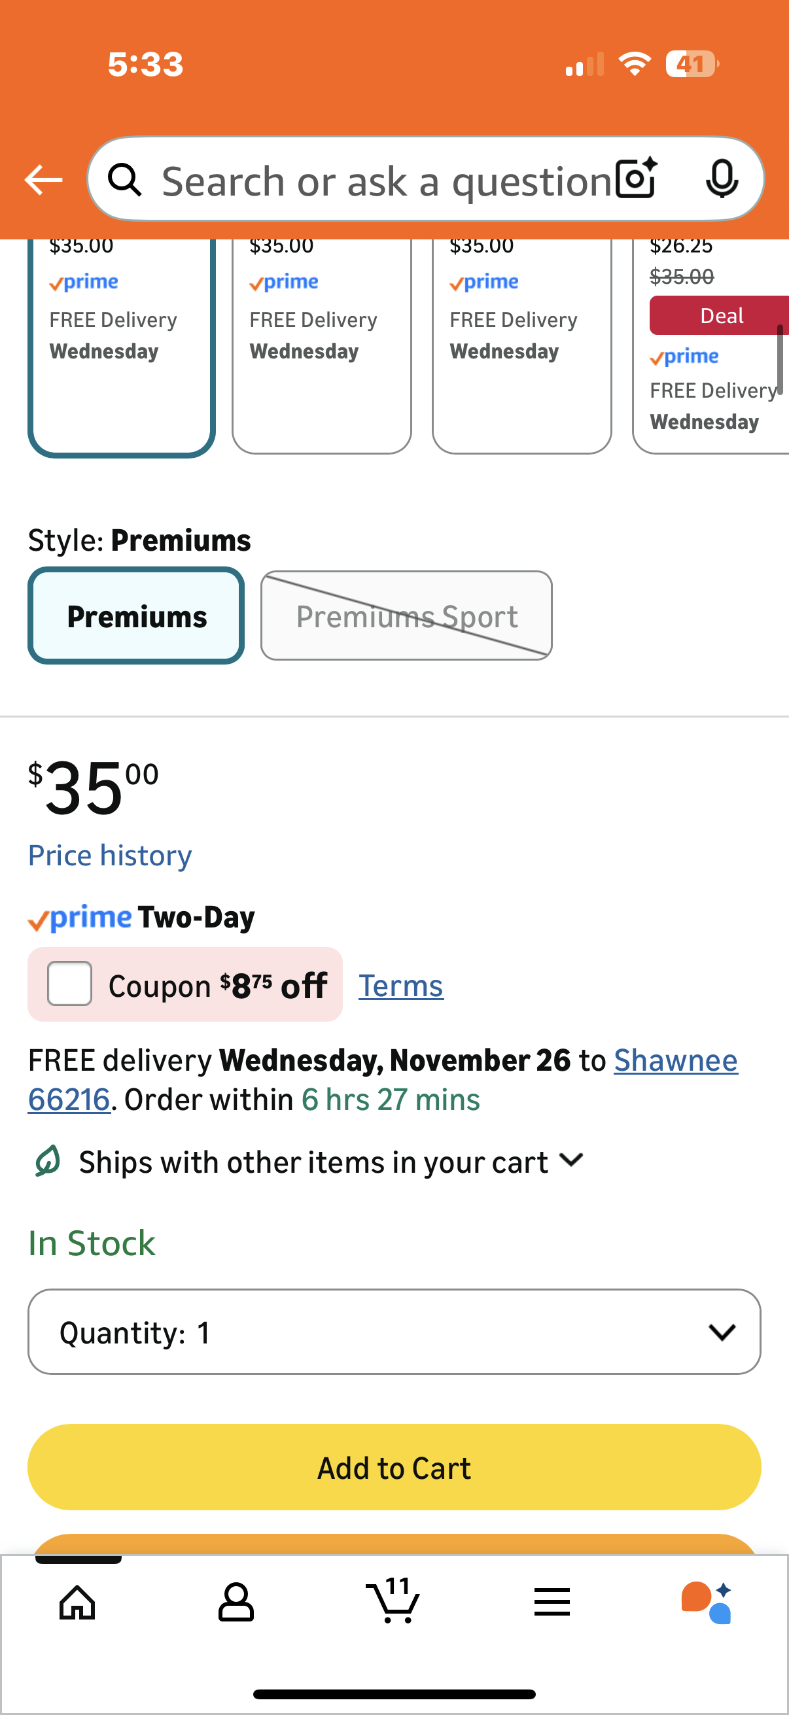Open the Quantity dropdown
789x1715 pixels.
tap(394, 1332)
